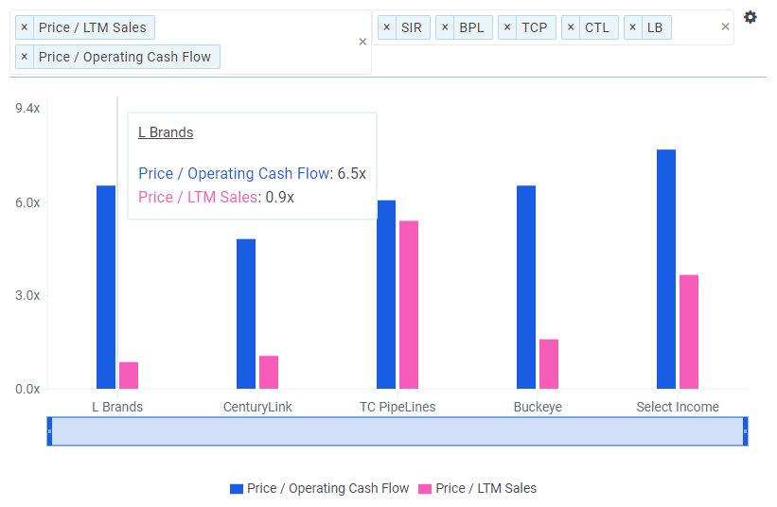The width and height of the screenshot is (777, 507).
Task: Remove the SIR ticker tag
Action: point(387,27)
